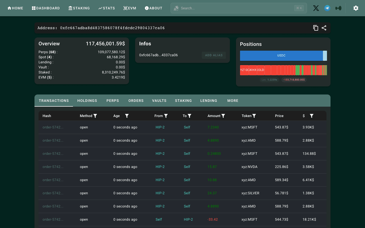Open the Stats page
The width and height of the screenshot is (365, 228).
coord(107,8)
